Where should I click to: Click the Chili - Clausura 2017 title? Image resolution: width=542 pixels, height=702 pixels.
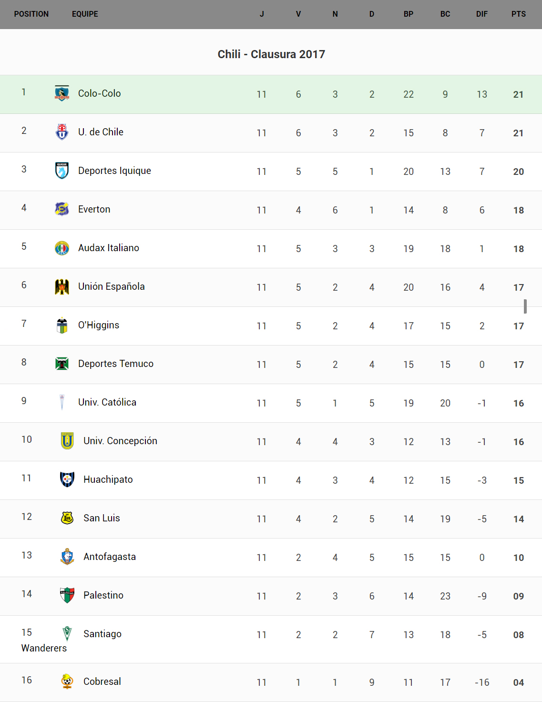point(271,54)
